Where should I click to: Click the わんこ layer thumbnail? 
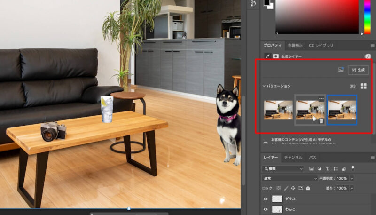[277, 209]
